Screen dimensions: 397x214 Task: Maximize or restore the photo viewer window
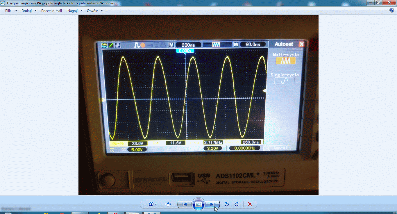(378, 3)
